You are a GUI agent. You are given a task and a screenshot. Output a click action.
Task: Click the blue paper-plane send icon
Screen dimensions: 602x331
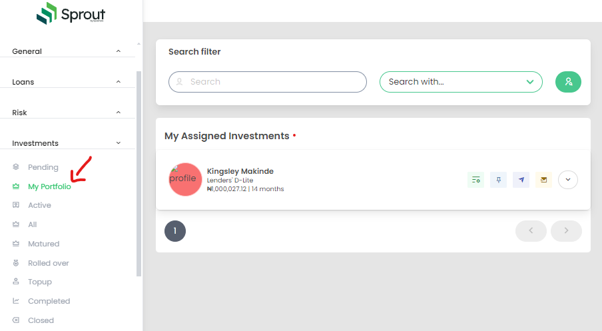click(x=521, y=180)
